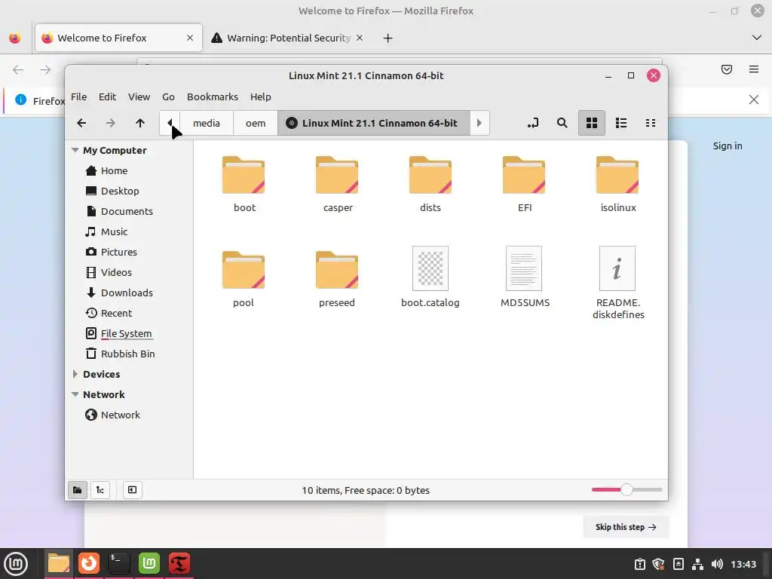Viewport: 772px width, 579px height.
Task: Open a new Firefox tab
Action: pyautogui.click(x=388, y=38)
